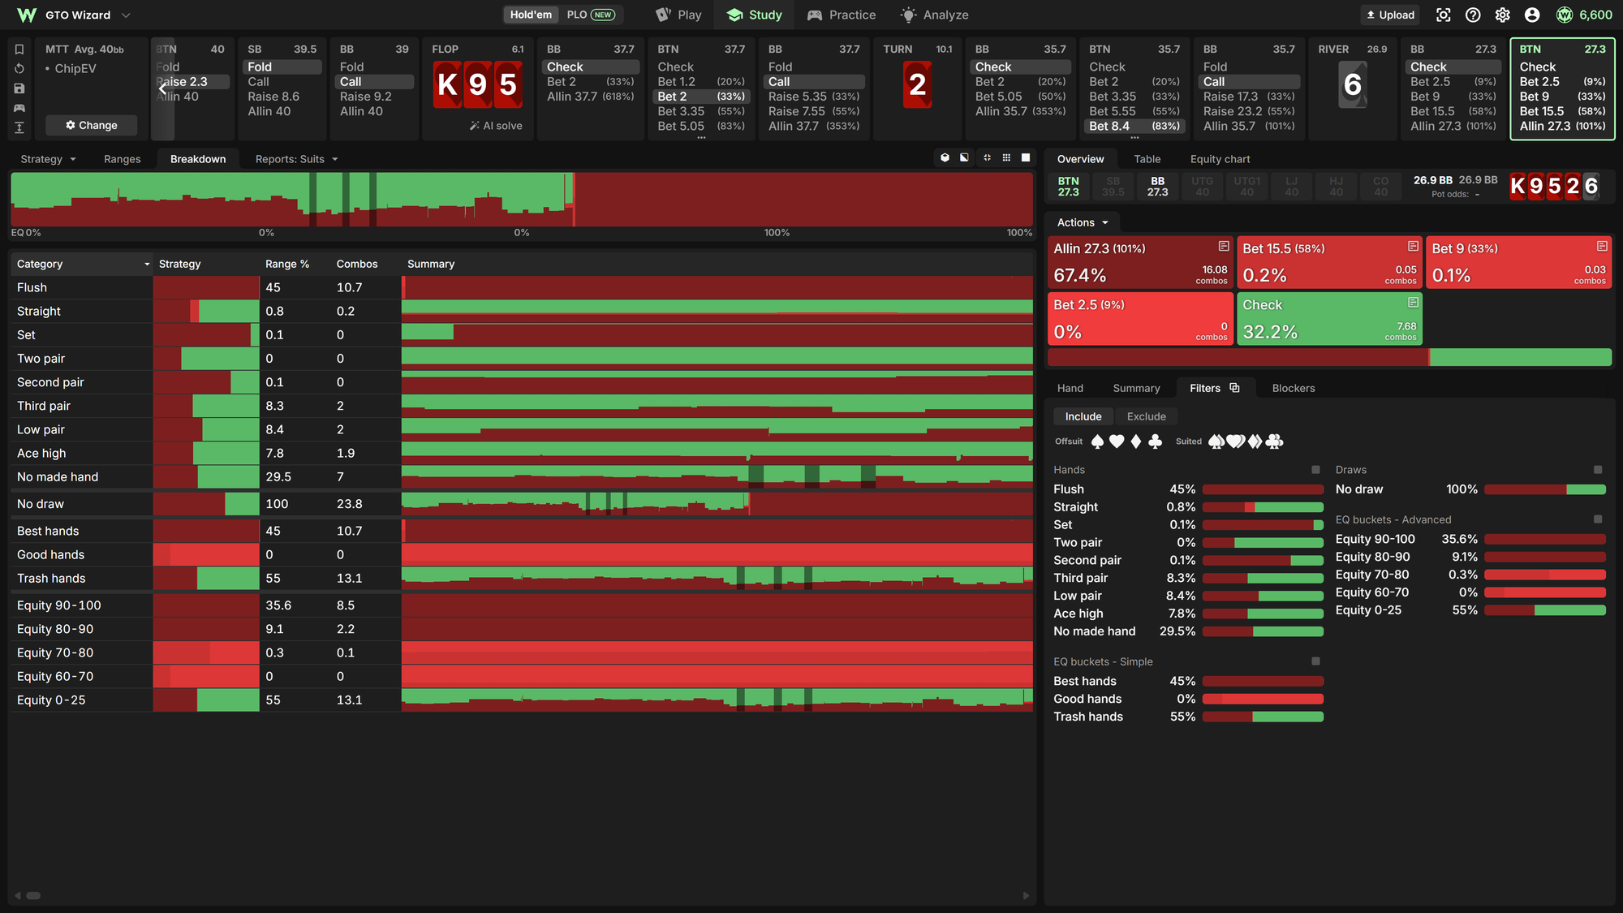Click the Upload button

point(1391,15)
